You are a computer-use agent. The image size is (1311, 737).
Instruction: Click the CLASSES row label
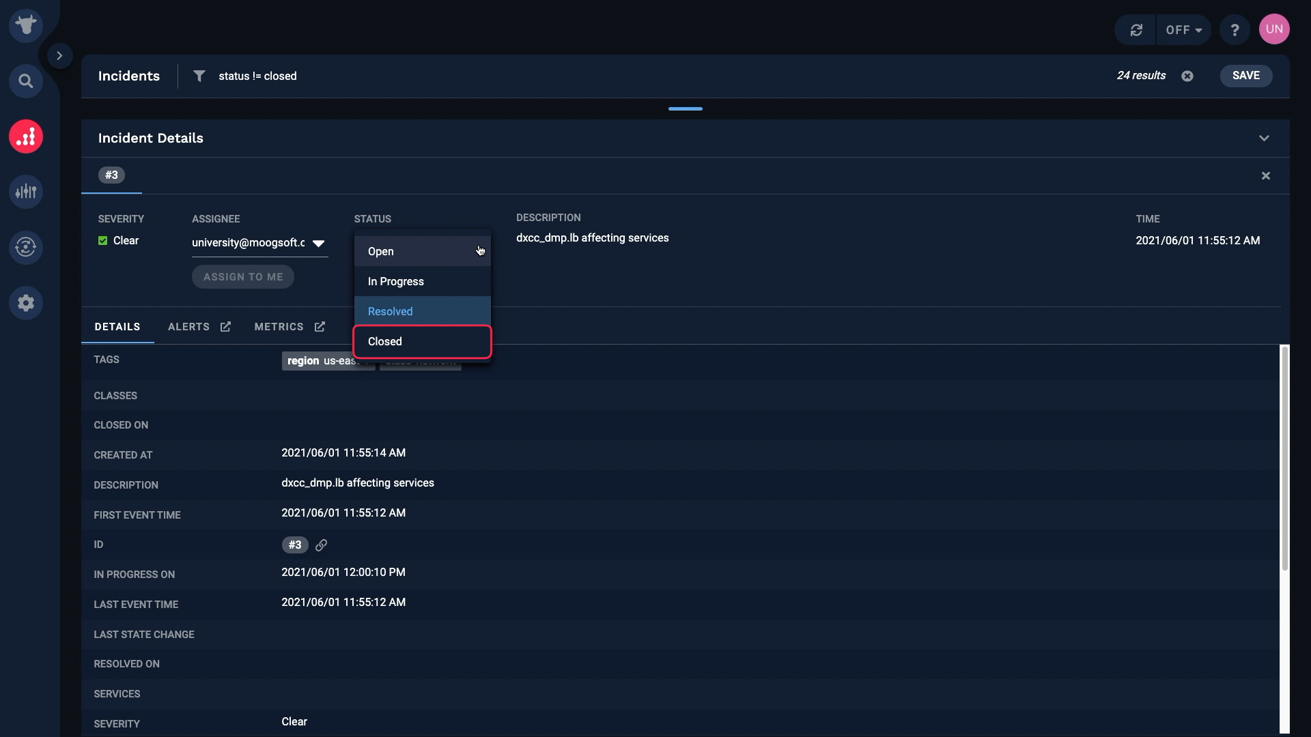[115, 396]
